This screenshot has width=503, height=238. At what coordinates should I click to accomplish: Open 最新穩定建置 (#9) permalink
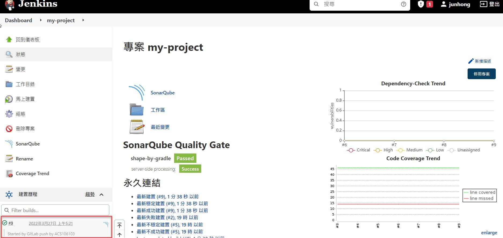172,204
